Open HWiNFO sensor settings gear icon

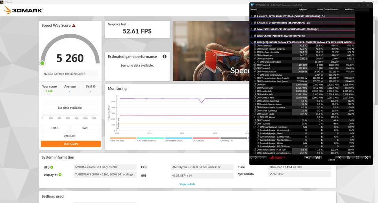tap(358, 158)
